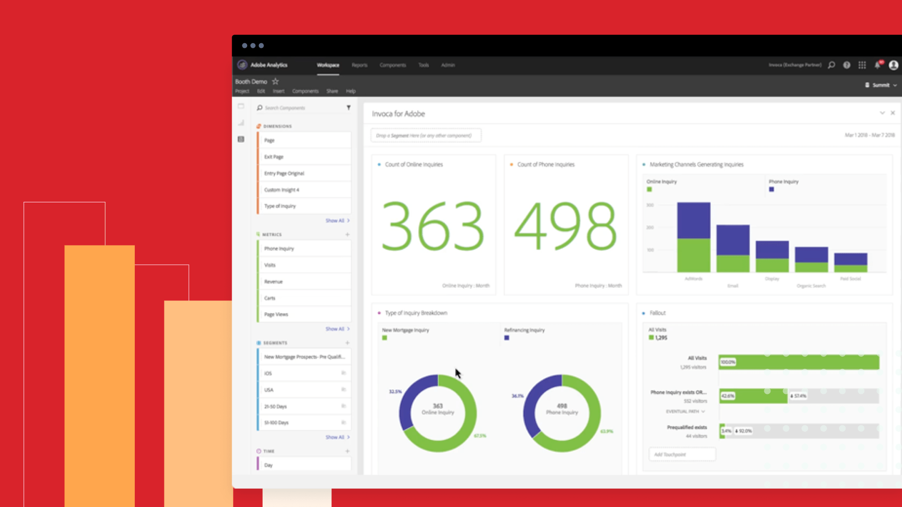Click the search magnifier icon in top bar
Viewport: 902px width, 507px height.
tap(831, 65)
